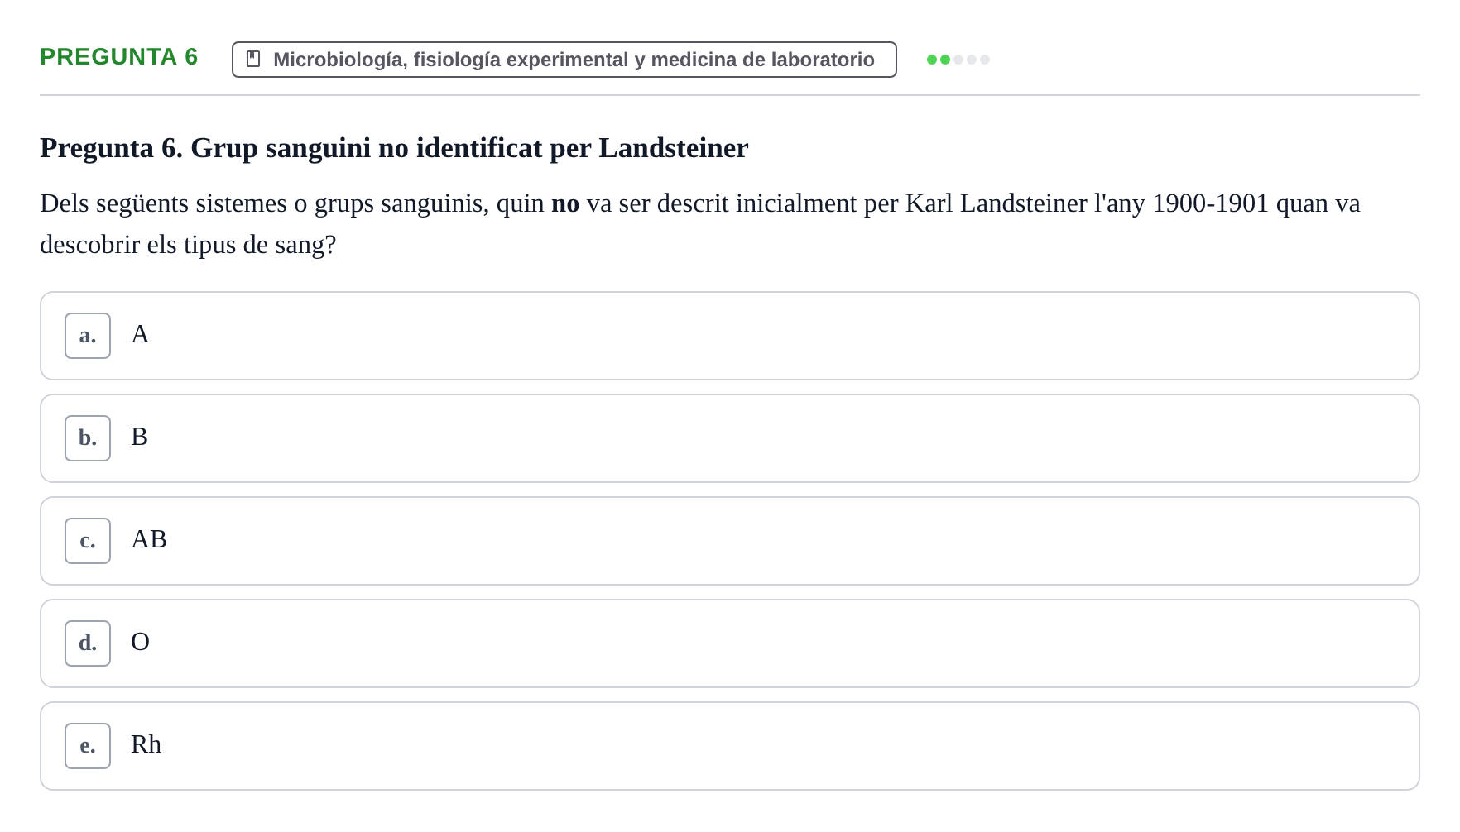1460x832 pixels.
Task: Click the answer text 'AB'
Action: [149, 539]
